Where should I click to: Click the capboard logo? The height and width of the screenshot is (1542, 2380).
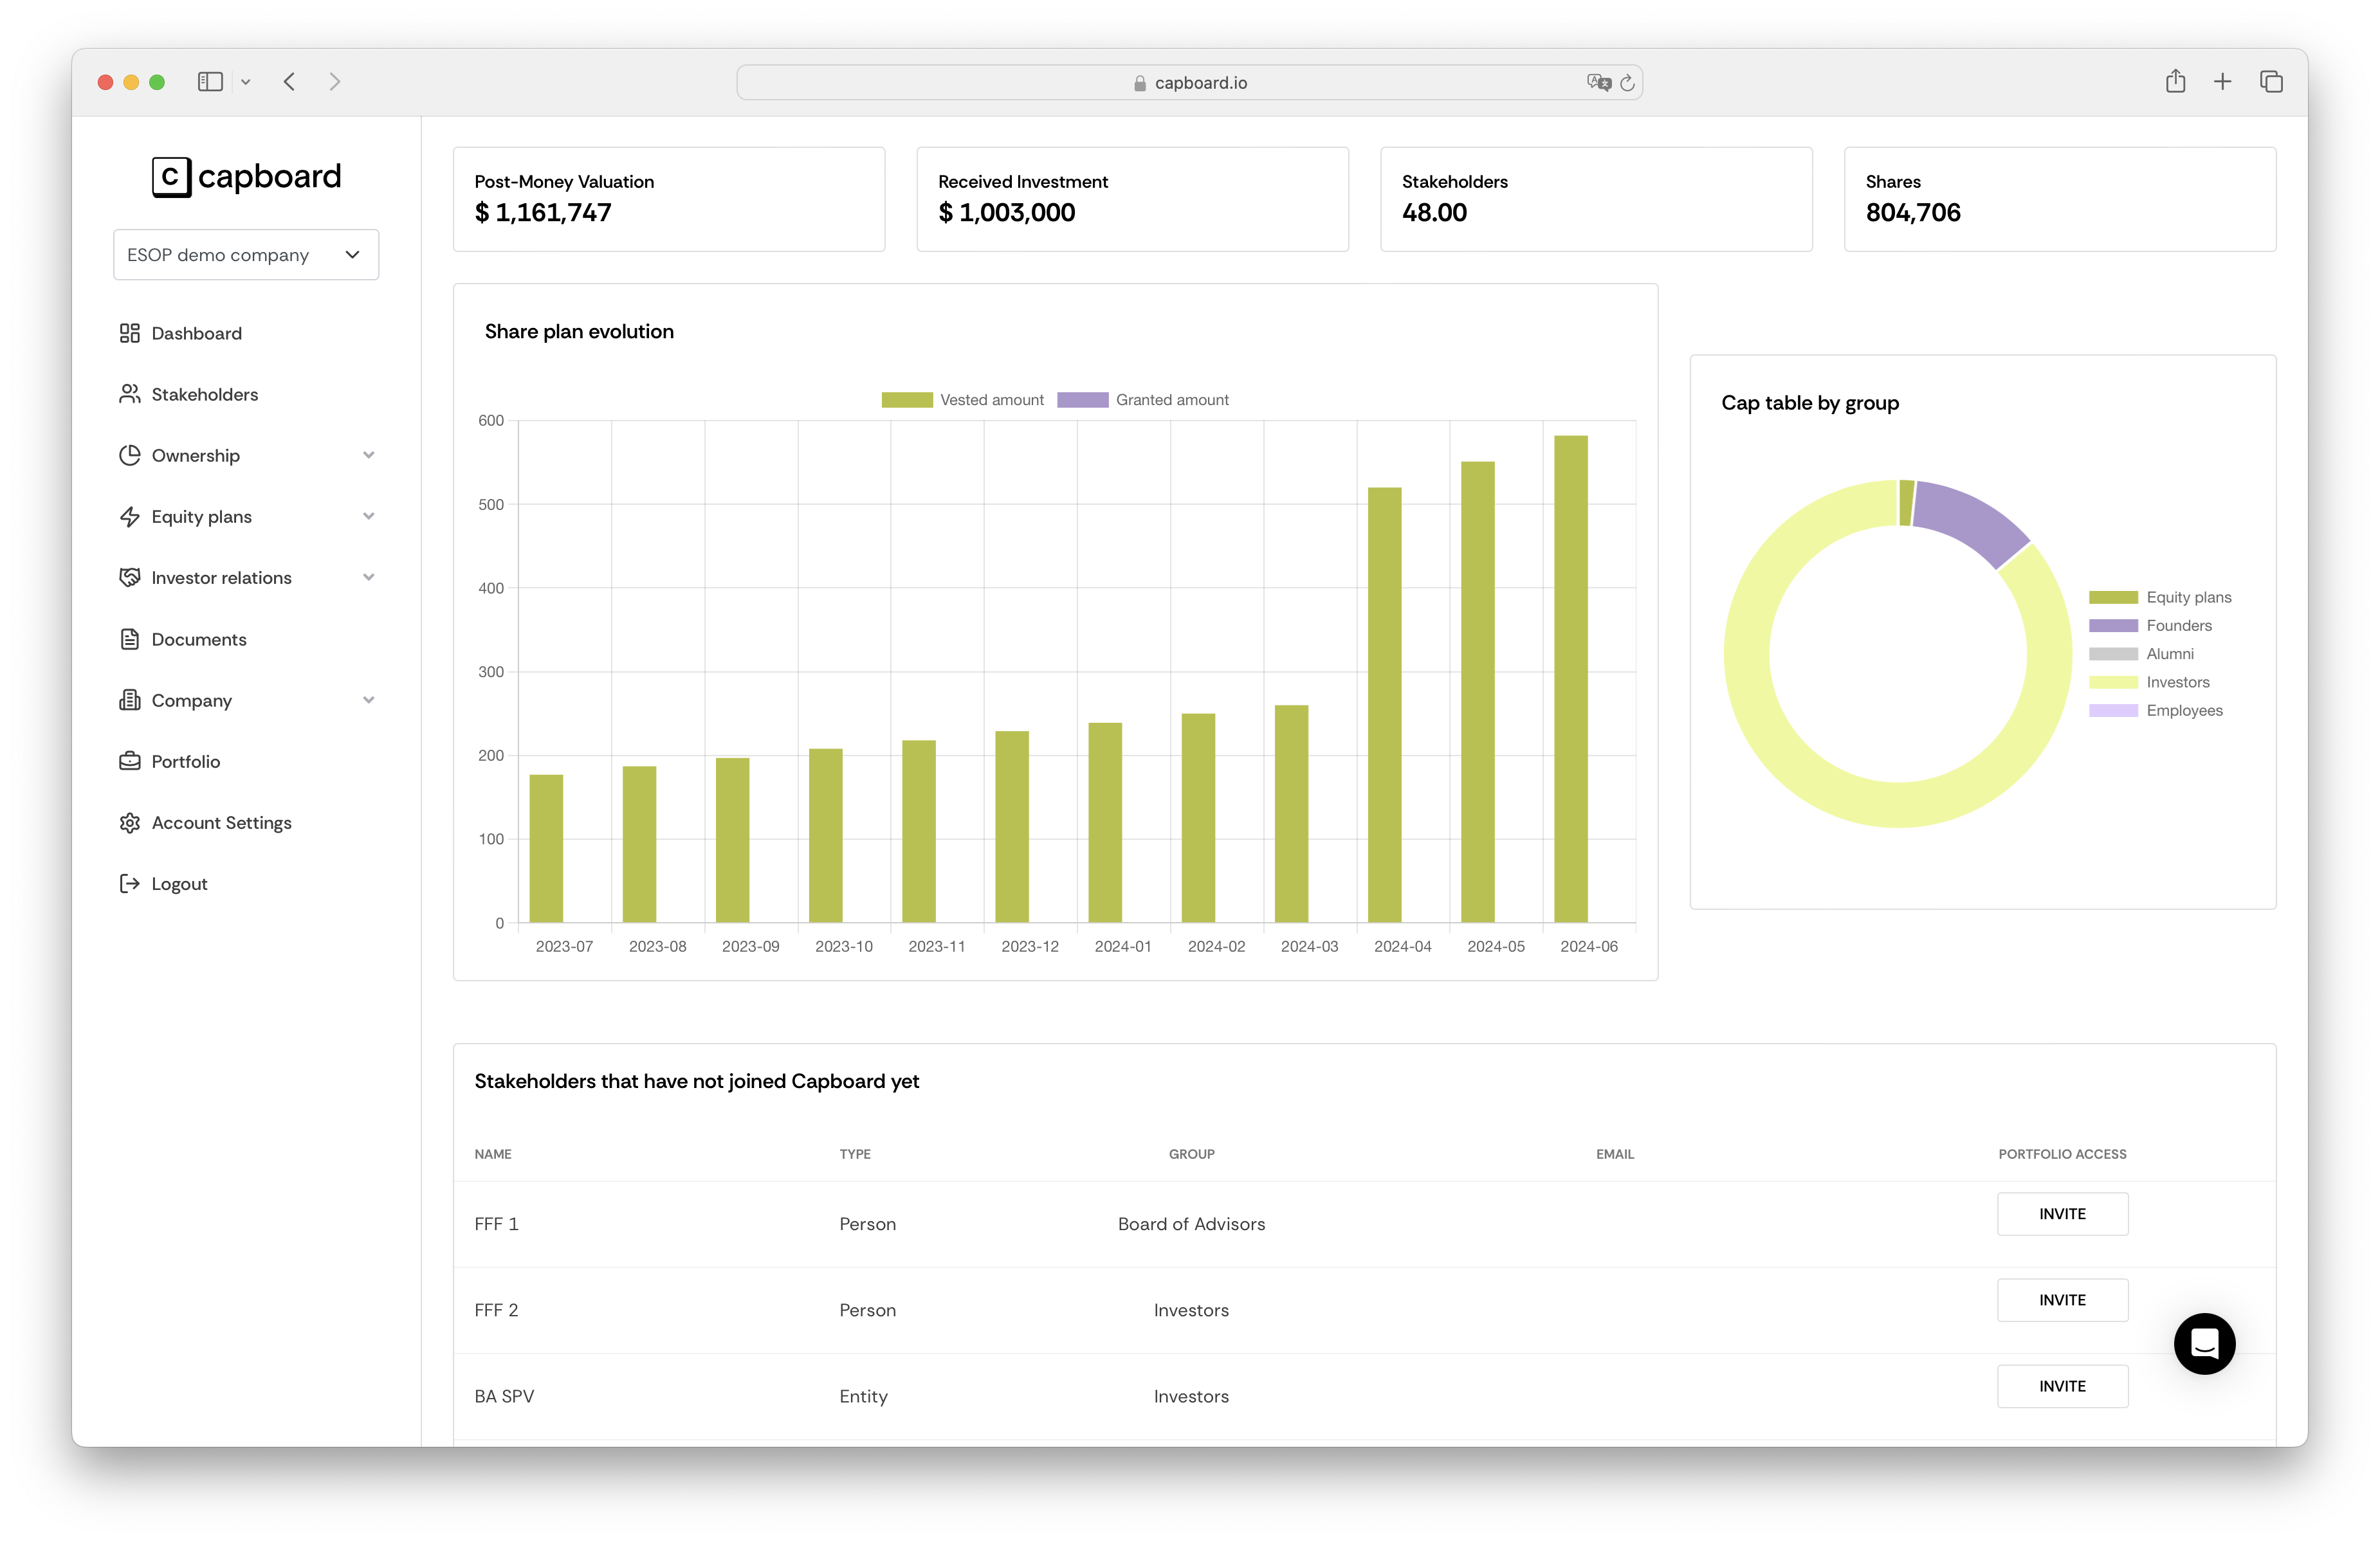246,177
